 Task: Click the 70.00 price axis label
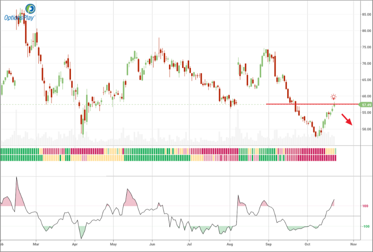coord(366,63)
